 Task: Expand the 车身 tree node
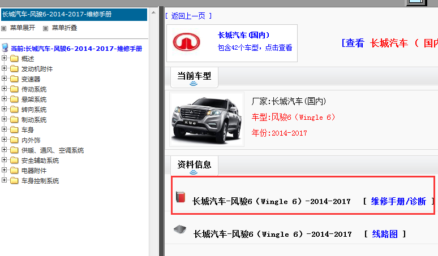coord(4,129)
